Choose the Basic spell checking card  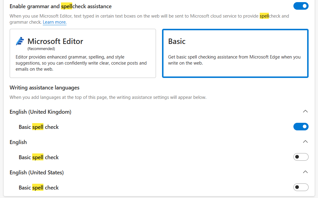(235, 53)
